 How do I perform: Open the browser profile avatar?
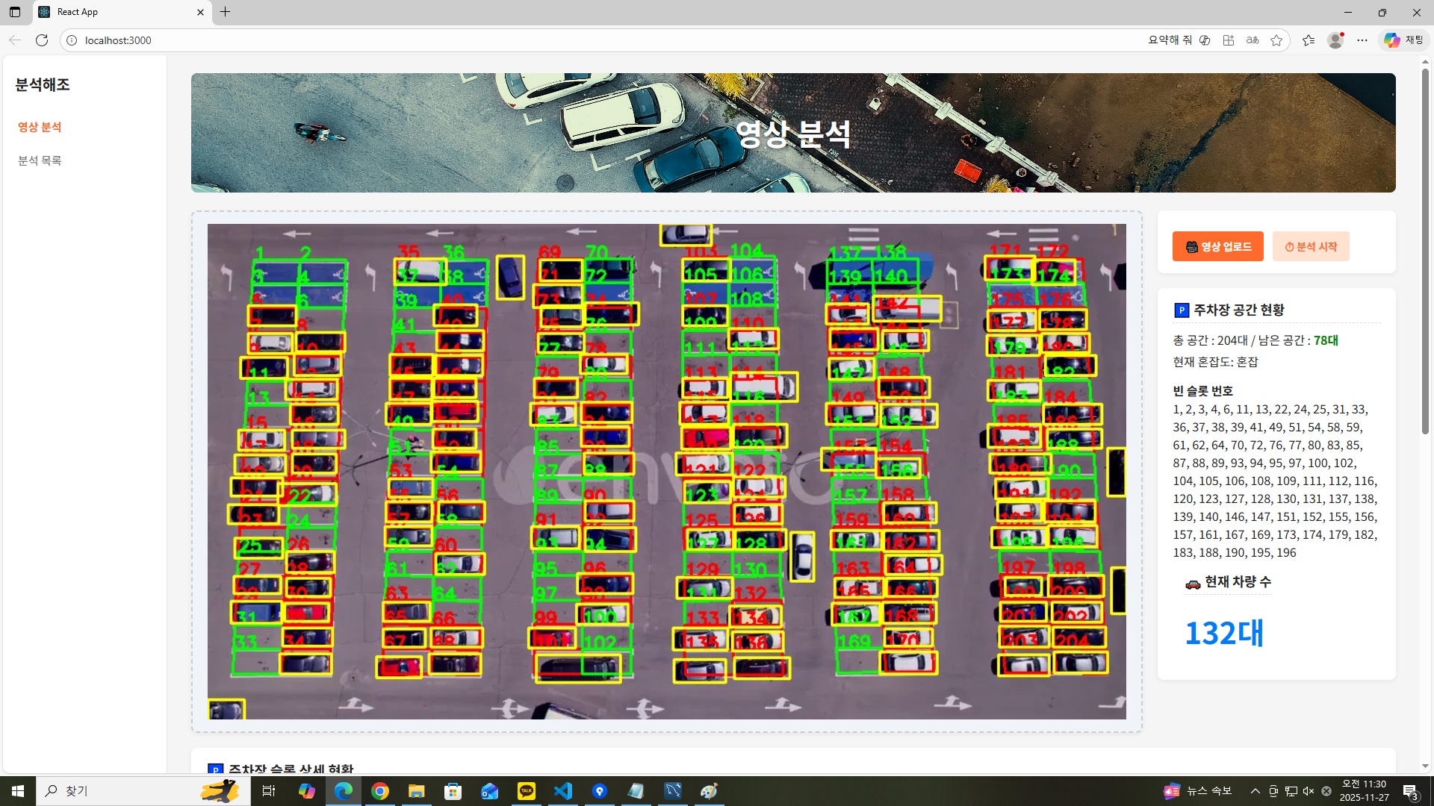click(x=1335, y=40)
